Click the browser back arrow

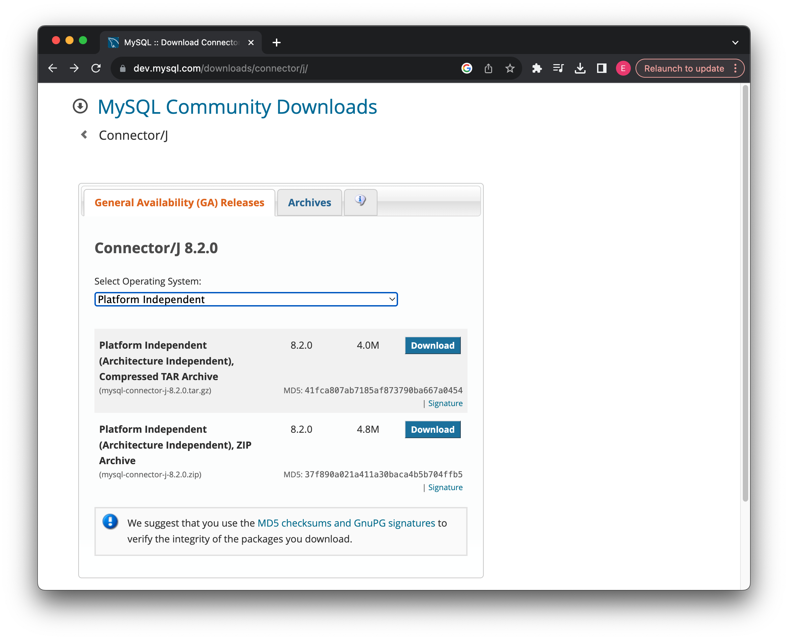53,68
